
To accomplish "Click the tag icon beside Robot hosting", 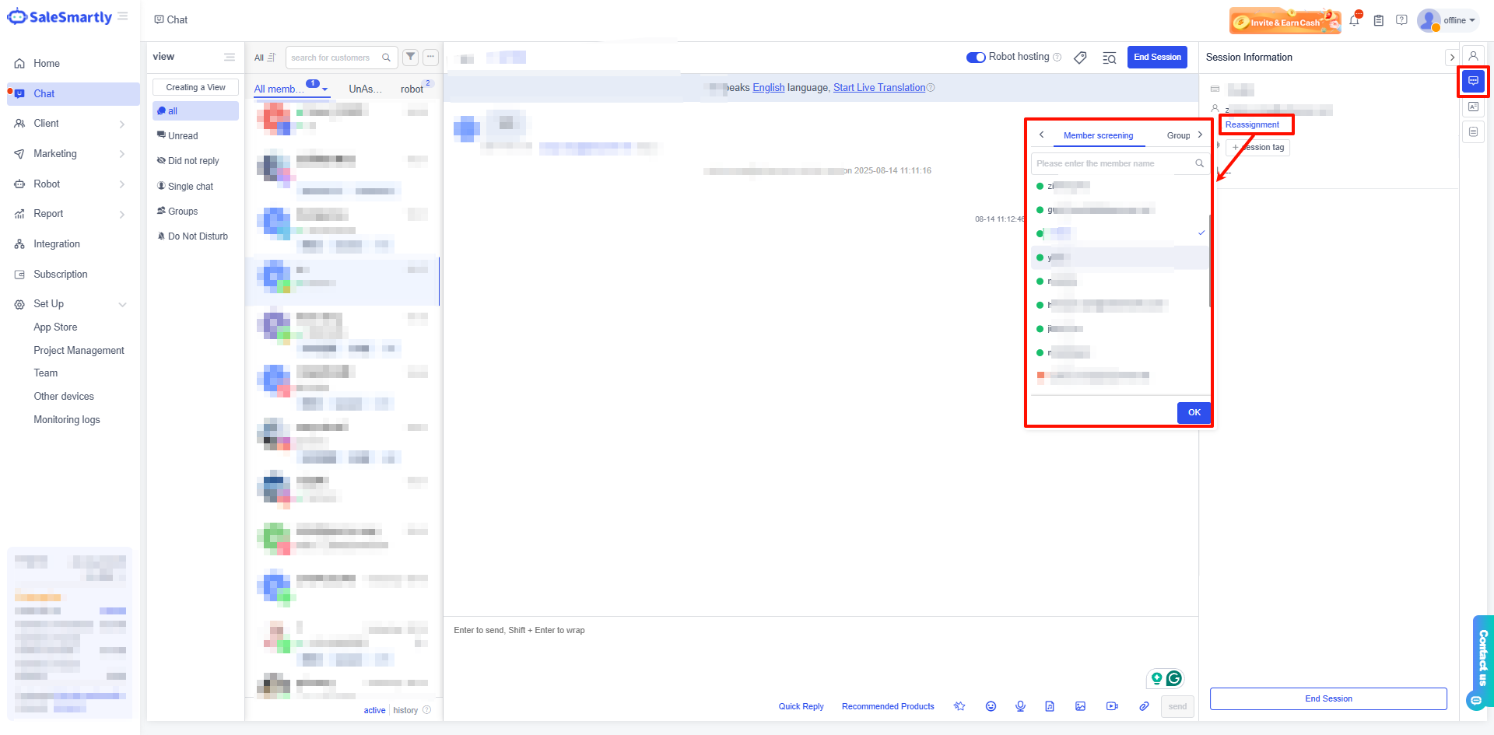I will click(x=1080, y=58).
